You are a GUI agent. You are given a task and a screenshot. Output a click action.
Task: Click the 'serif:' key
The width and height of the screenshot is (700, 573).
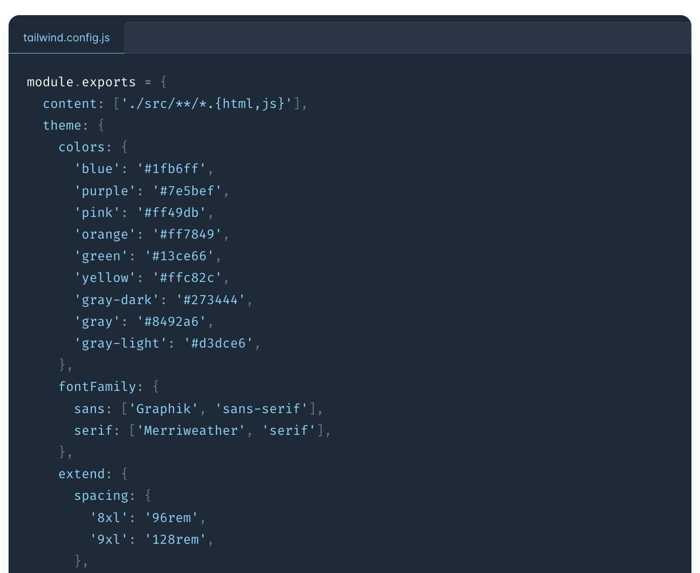tap(97, 430)
